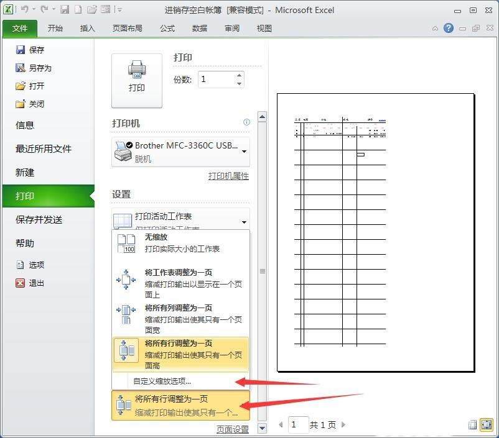The image size is (499, 438).
Task: Open 自定义缩放选项... custom scaling options
Action: pos(162,381)
